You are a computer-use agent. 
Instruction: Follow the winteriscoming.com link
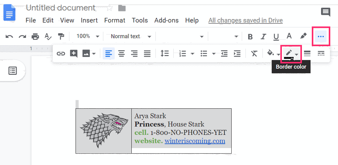tap(195, 141)
